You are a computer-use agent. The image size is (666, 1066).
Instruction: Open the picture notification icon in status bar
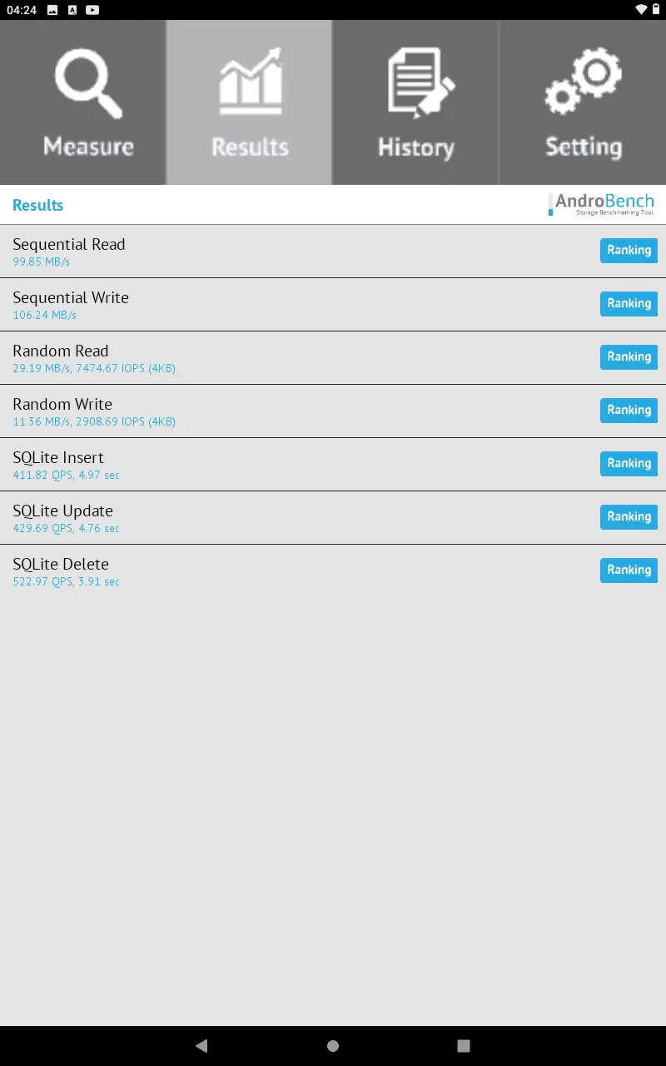(x=52, y=10)
